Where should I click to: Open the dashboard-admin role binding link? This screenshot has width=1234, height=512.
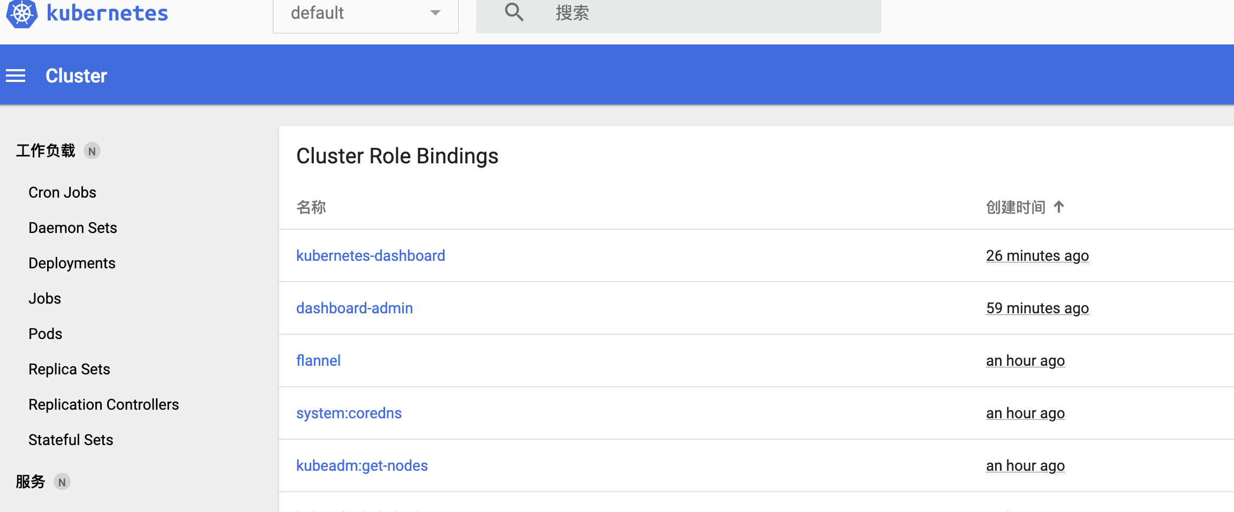(x=355, y=308)
